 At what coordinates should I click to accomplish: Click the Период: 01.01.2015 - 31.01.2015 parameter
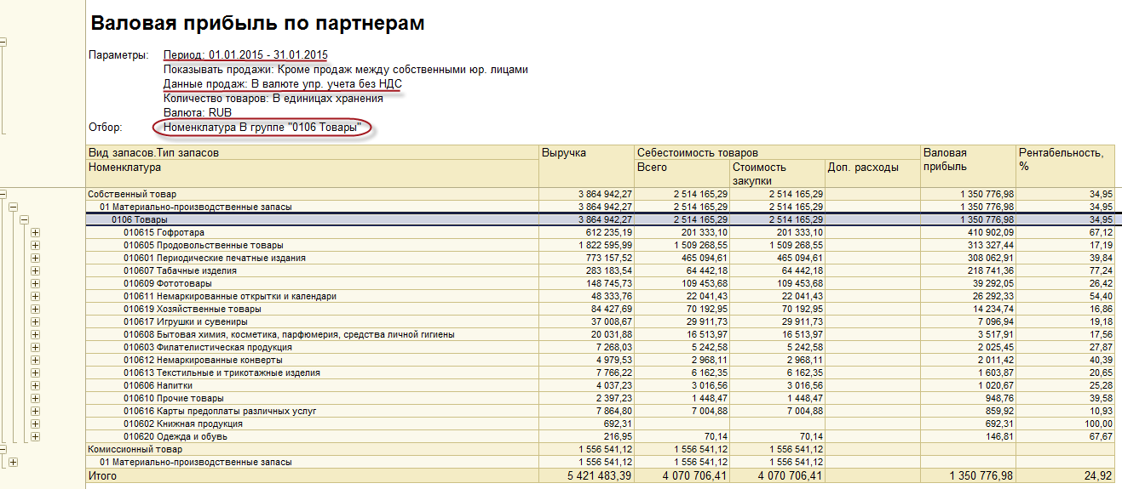pos(245,55)
